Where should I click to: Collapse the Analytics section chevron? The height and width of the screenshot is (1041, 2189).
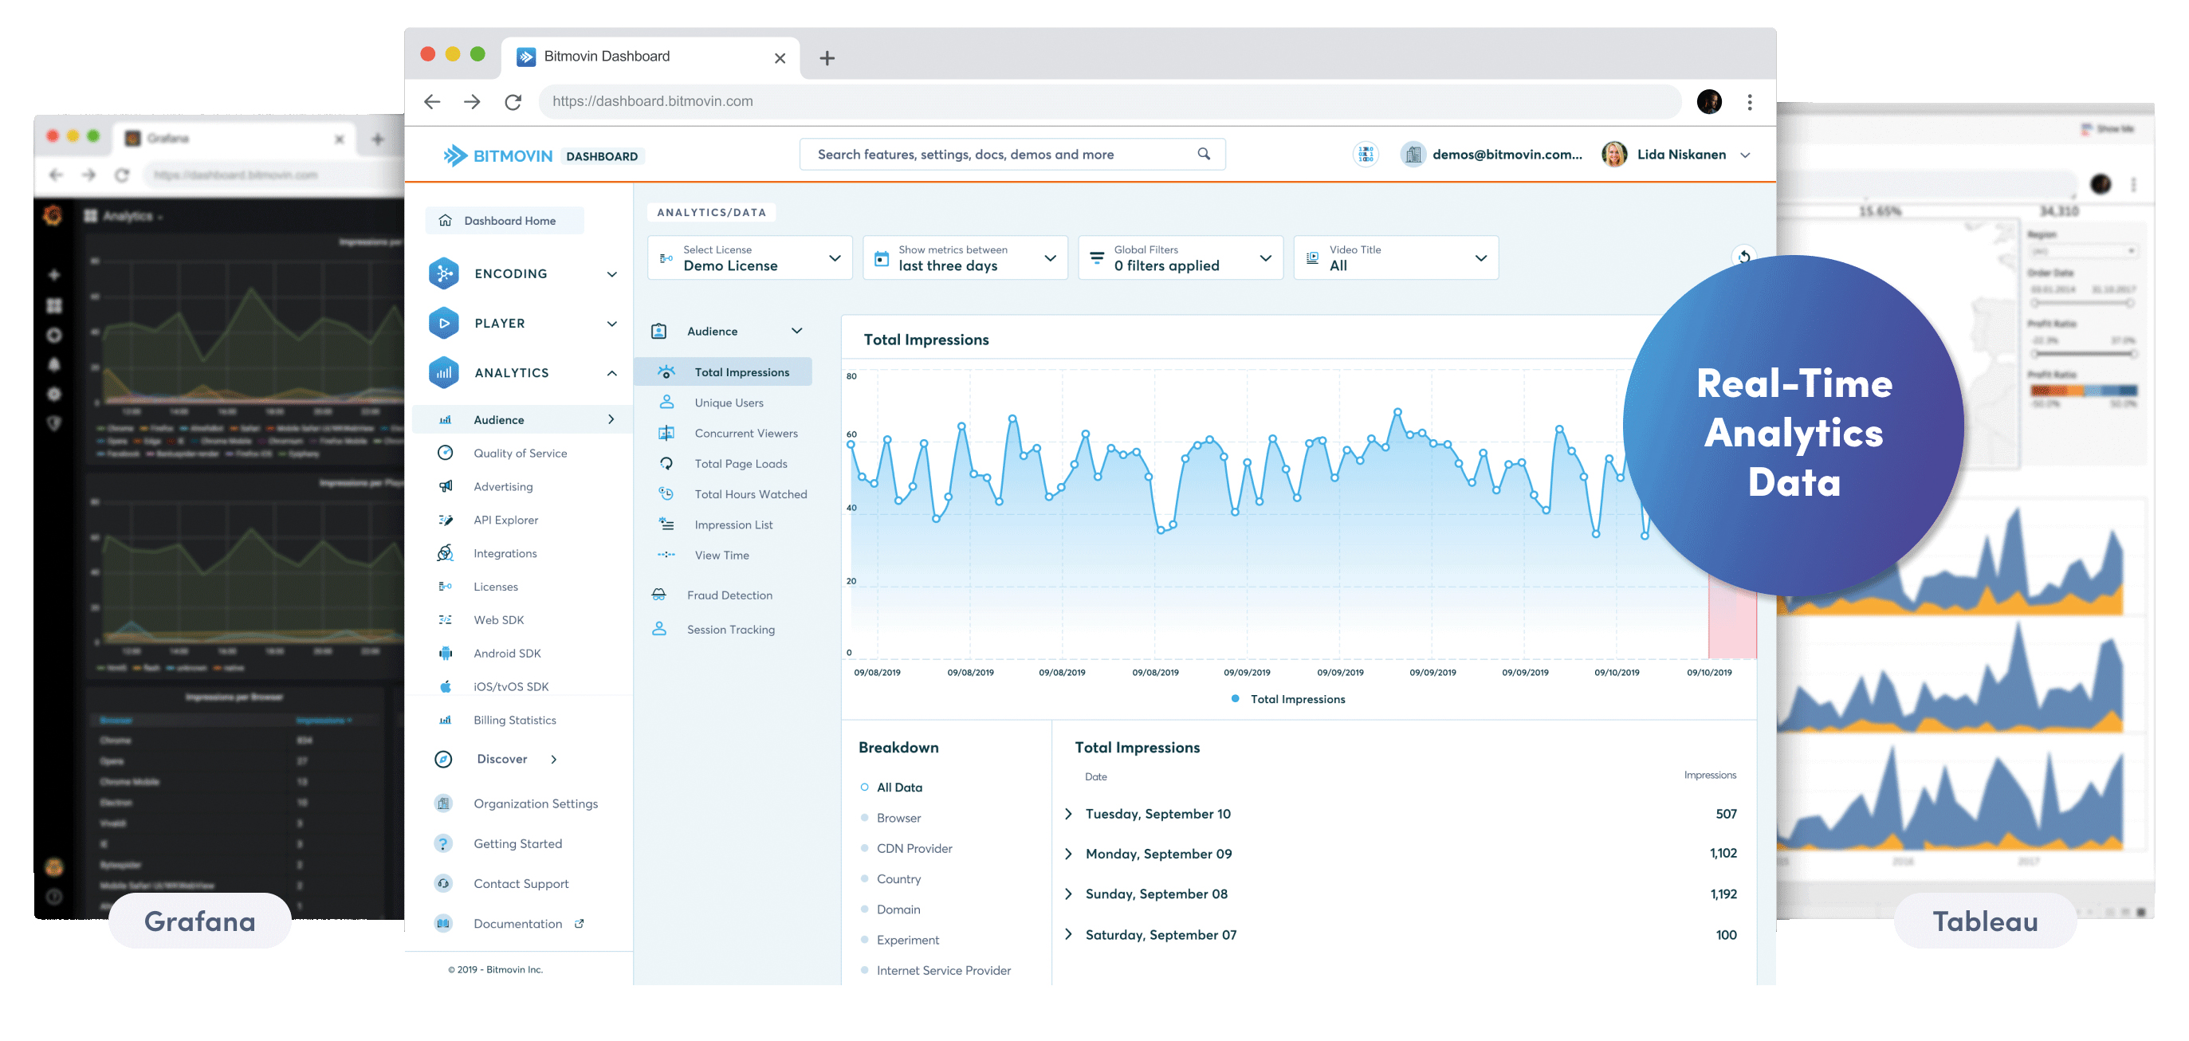pyautogui.click(x=612, y=372)
